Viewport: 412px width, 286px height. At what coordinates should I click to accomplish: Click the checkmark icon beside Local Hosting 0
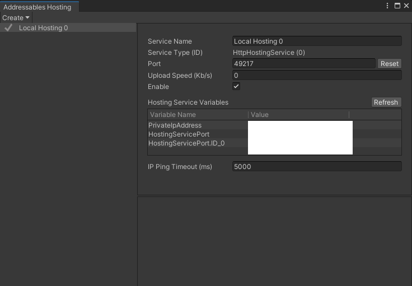coord(8,27)
